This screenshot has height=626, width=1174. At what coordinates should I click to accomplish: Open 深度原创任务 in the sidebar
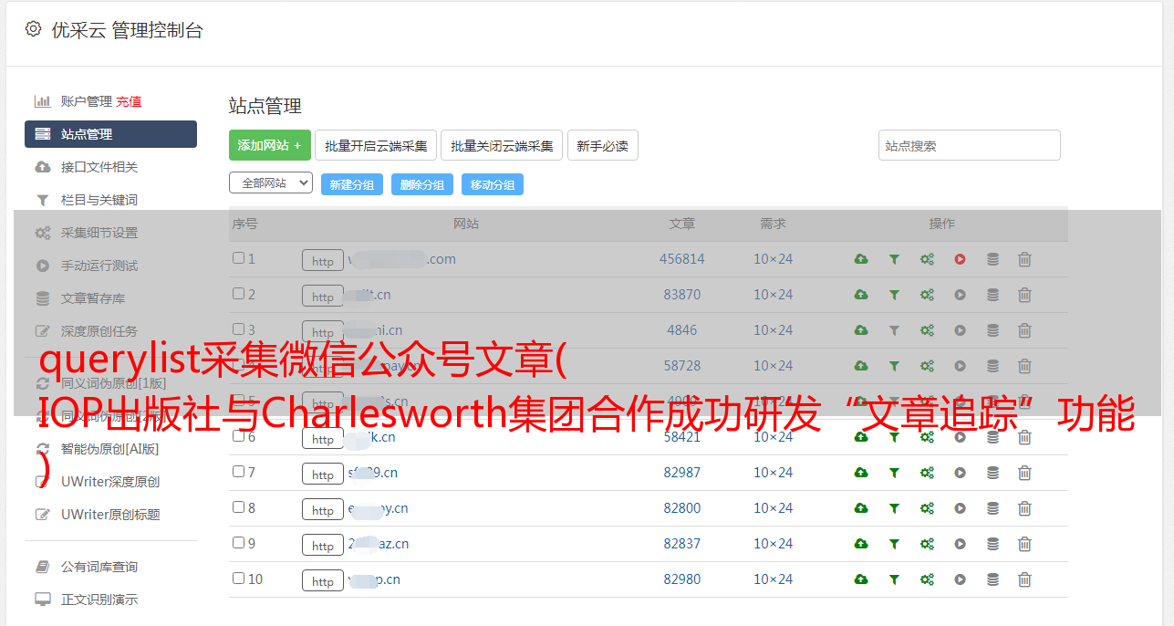tap(99, 331)
